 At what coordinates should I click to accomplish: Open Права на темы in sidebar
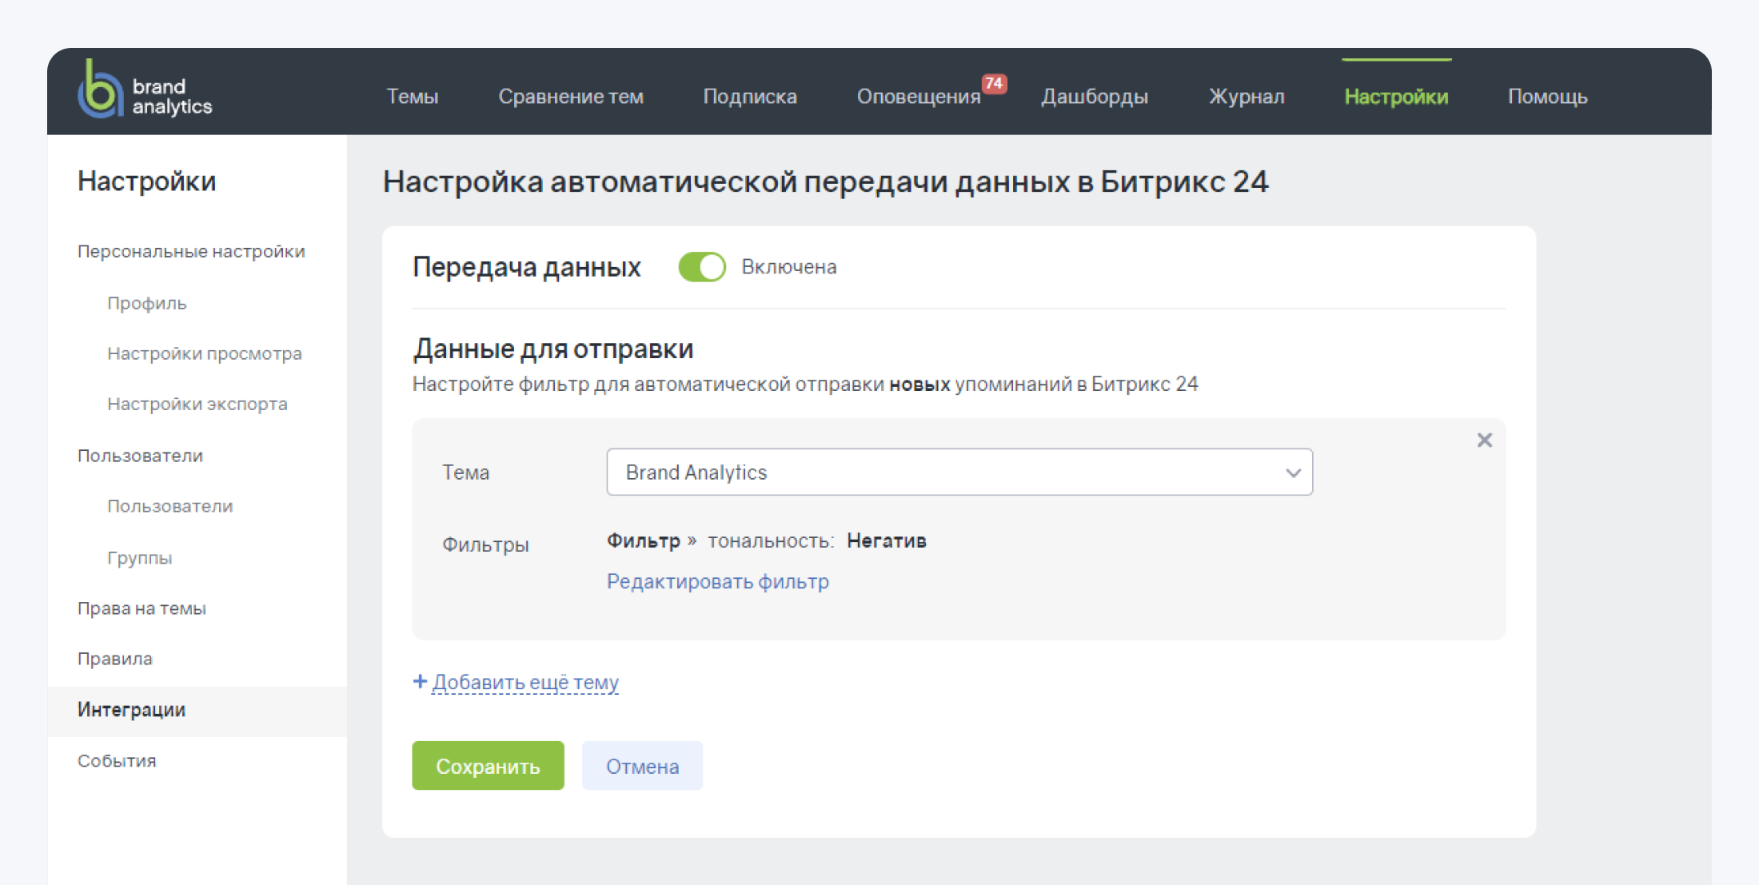(x=142, y=608)
